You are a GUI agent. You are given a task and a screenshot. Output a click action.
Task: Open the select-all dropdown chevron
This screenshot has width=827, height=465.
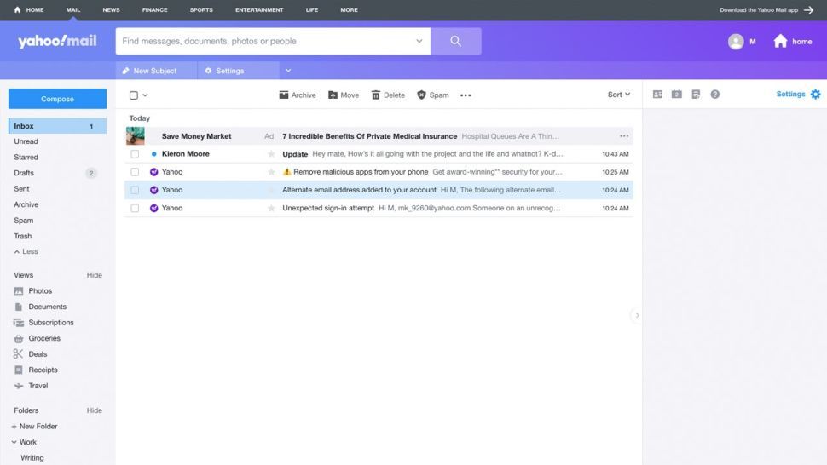coord(145,95)
